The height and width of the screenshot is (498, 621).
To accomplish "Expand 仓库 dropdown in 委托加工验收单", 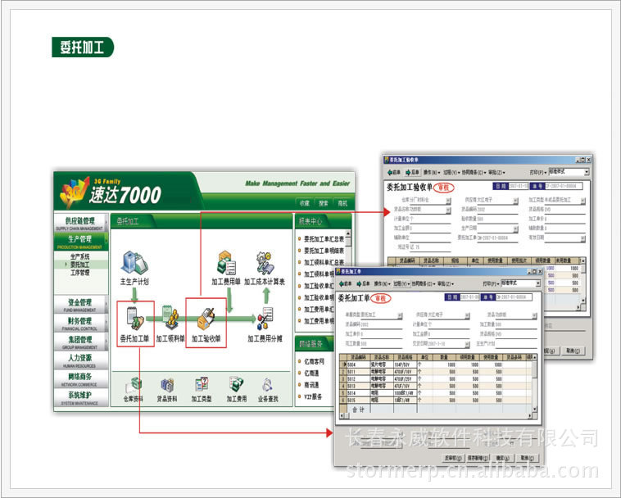I will 448,201.
